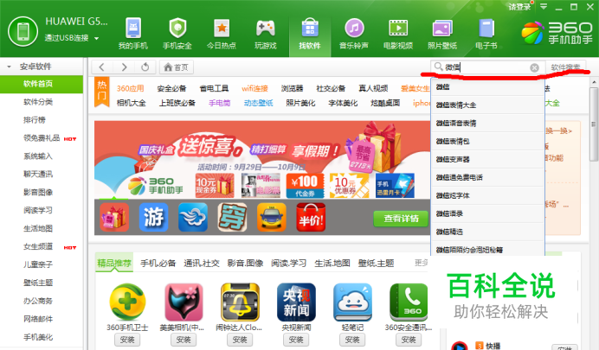Switch to the 手机必备 tab
The width and height of the screenshot is (599, 350).
point(158,263)
